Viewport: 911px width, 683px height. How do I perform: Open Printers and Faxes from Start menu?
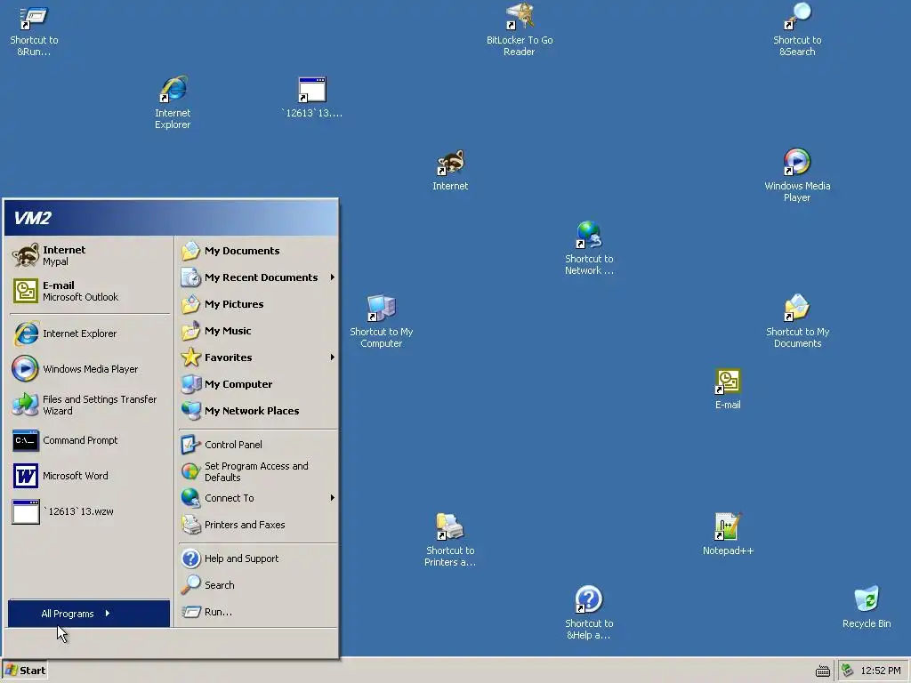coord(258,525)
